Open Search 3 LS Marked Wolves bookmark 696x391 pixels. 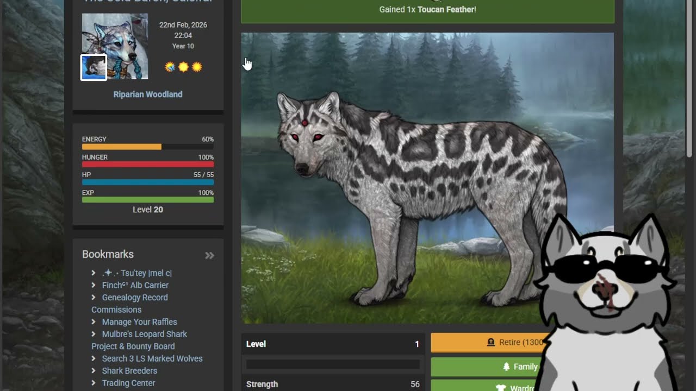(x=152, y=358)
